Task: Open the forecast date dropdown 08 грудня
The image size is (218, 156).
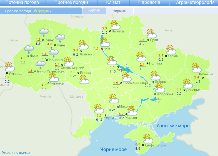Action: (x=42, y=11)
